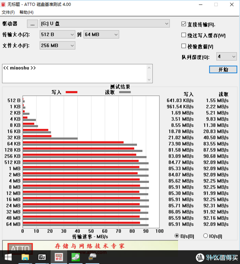Click the 传输速率 - MB/s axis label
This screenshot has width=240, height=264.
[90, 237]
